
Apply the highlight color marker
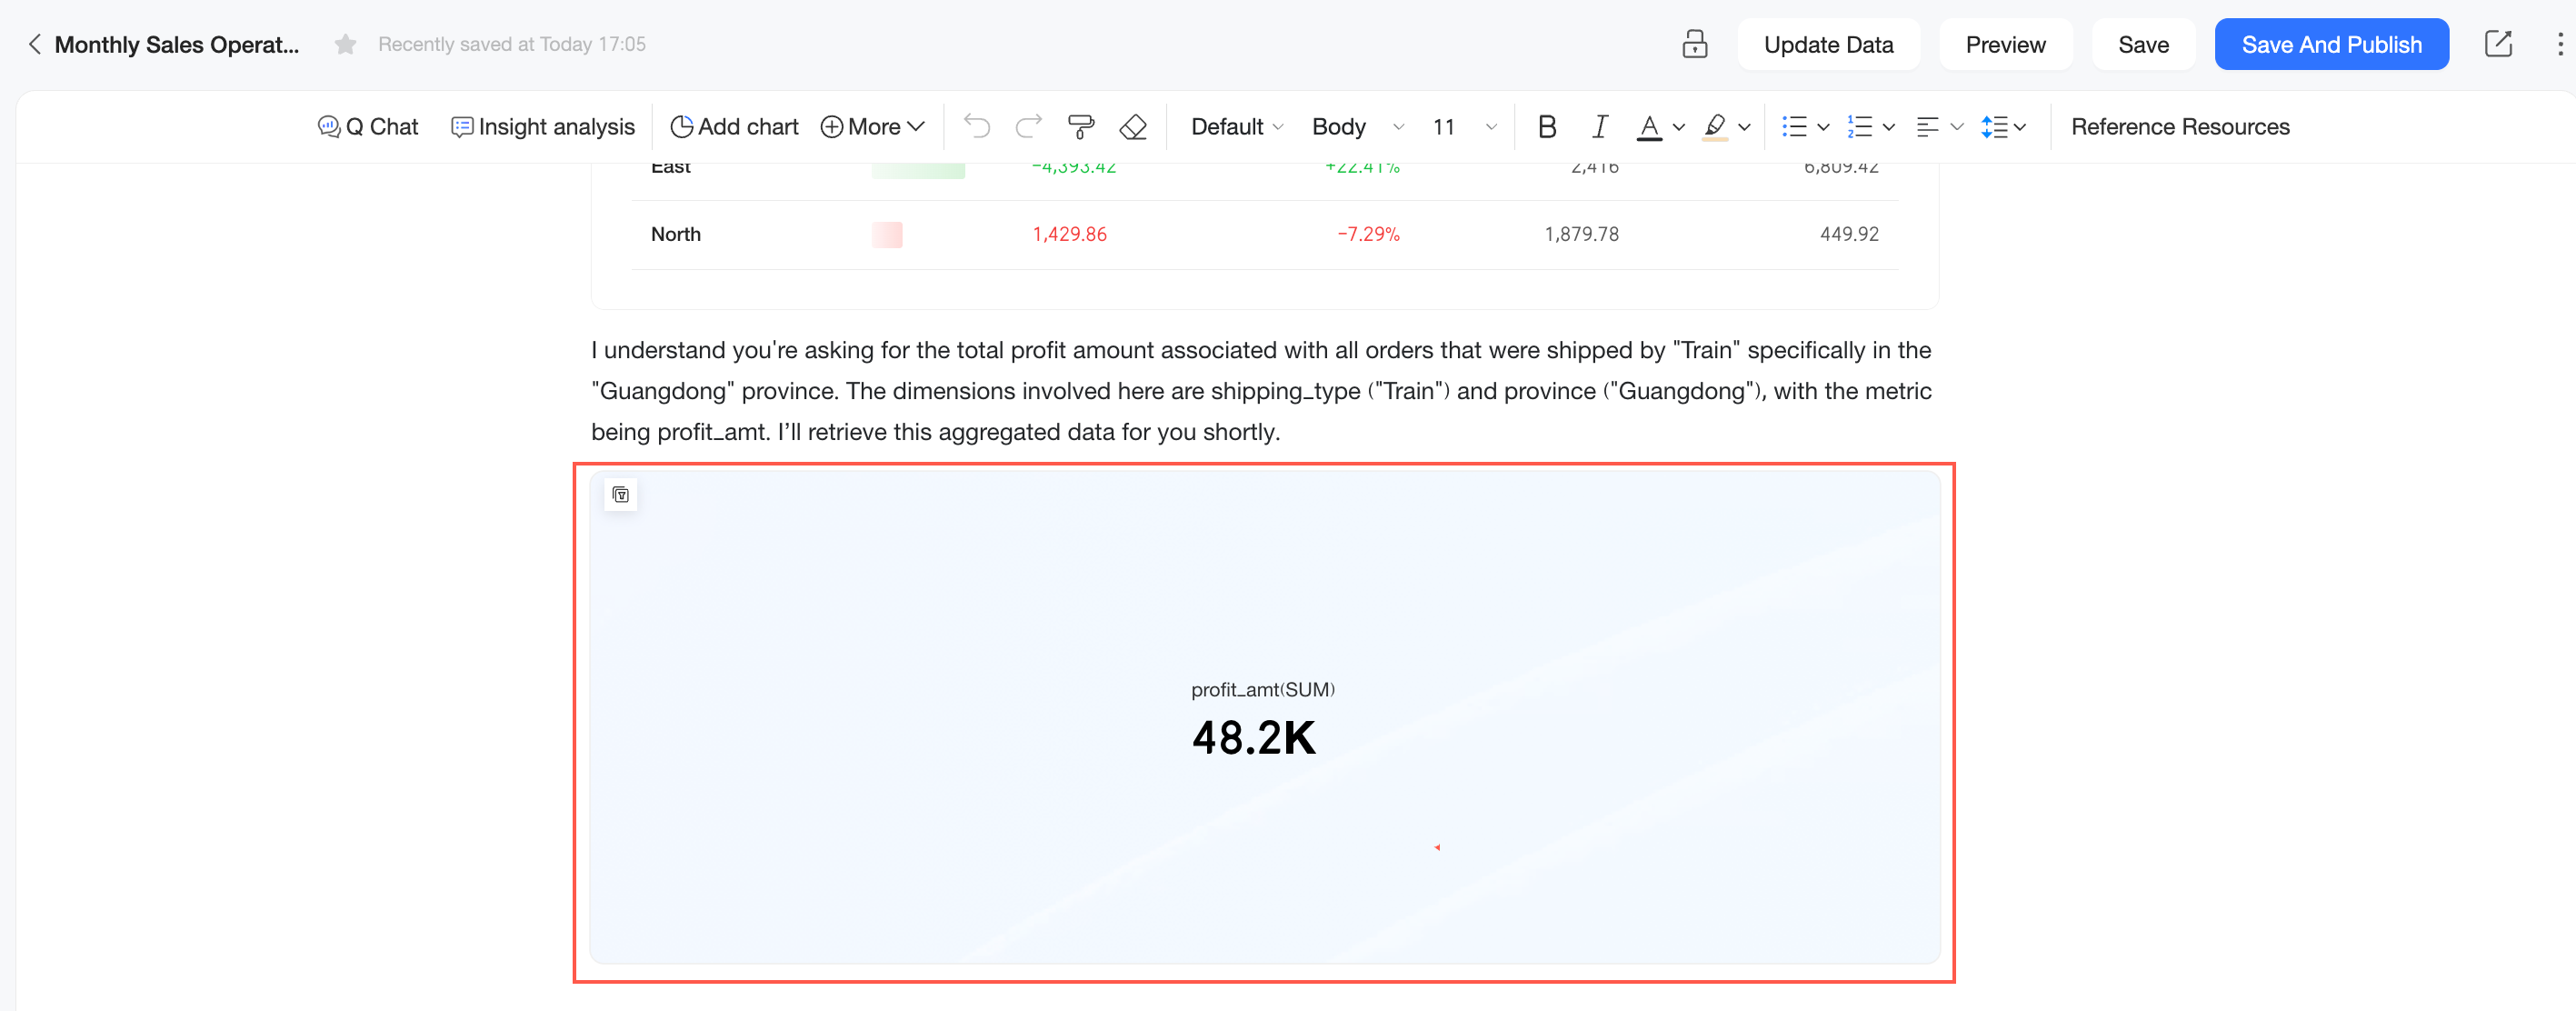click(x=1715, y=127)
